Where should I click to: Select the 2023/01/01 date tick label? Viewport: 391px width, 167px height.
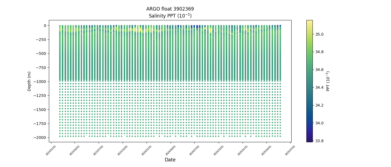point(51,150)
